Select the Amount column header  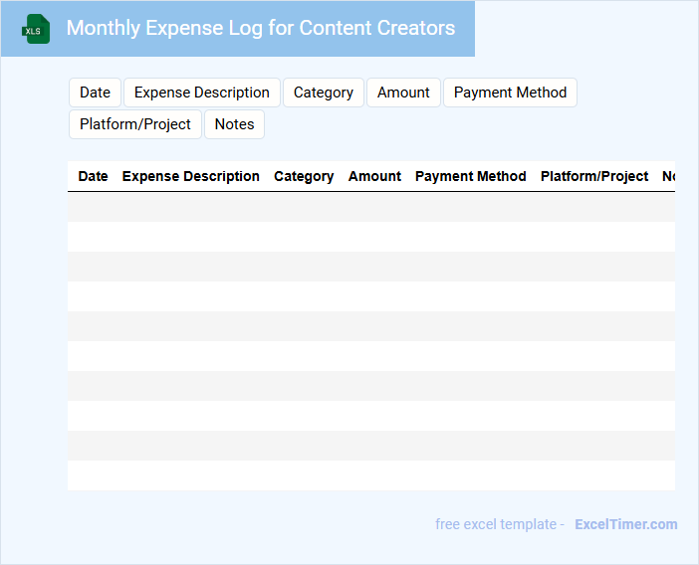click(x=374, y=176)
